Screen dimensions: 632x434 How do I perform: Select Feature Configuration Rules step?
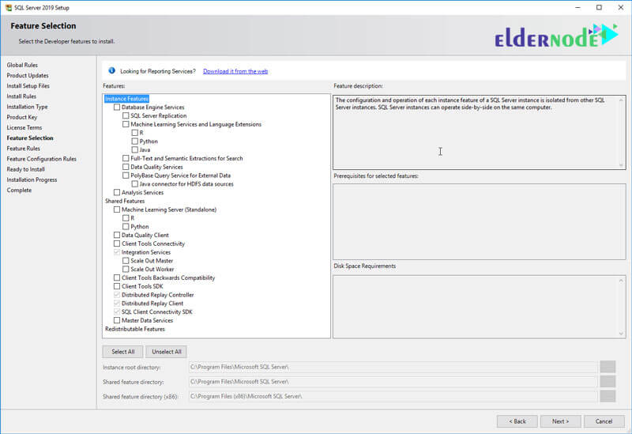pos(42,159)
